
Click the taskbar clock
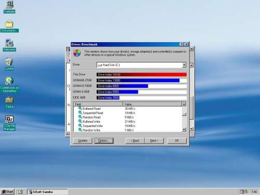tap(254, 192)
